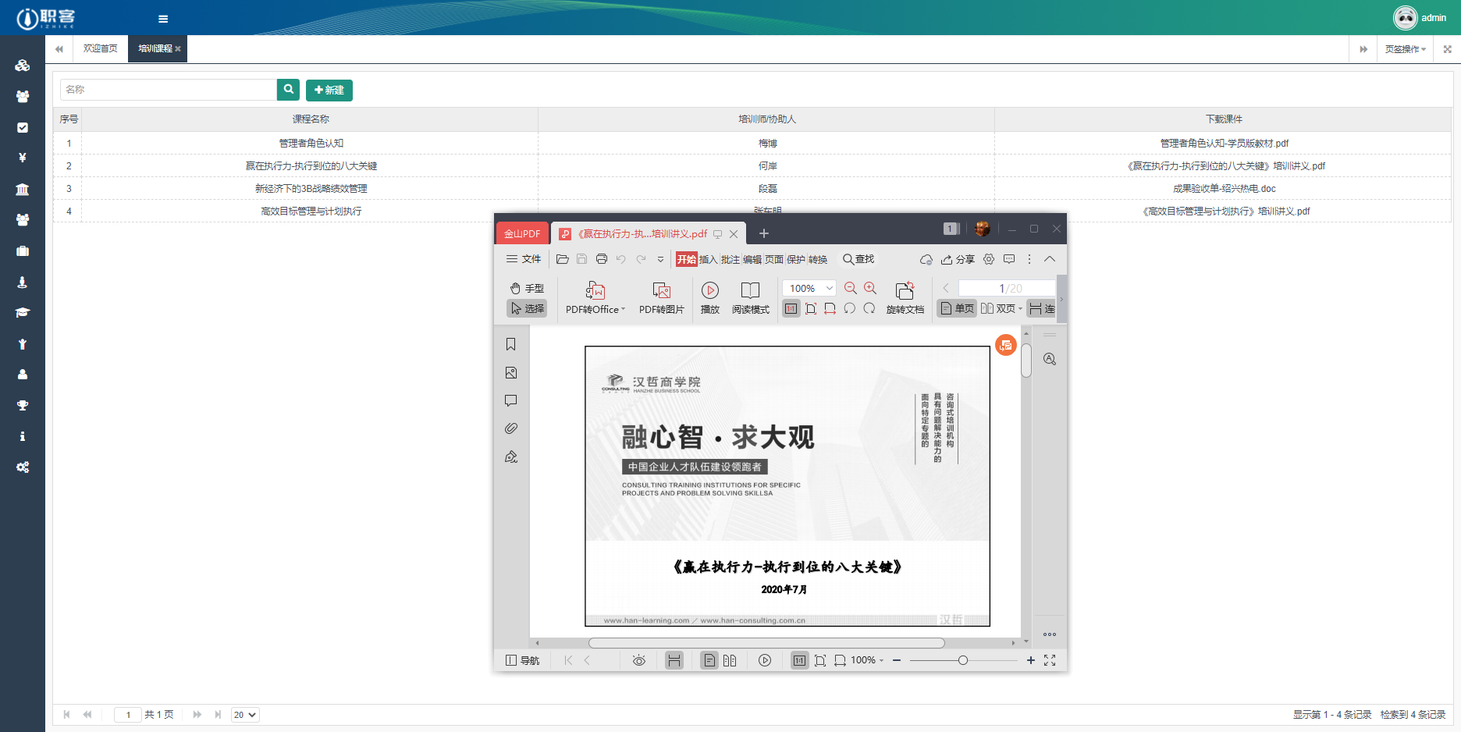This screenshot has height=732, width=1461.
Task: Click the 旋转文档 rotate document icon
Action: coord(905,299)
